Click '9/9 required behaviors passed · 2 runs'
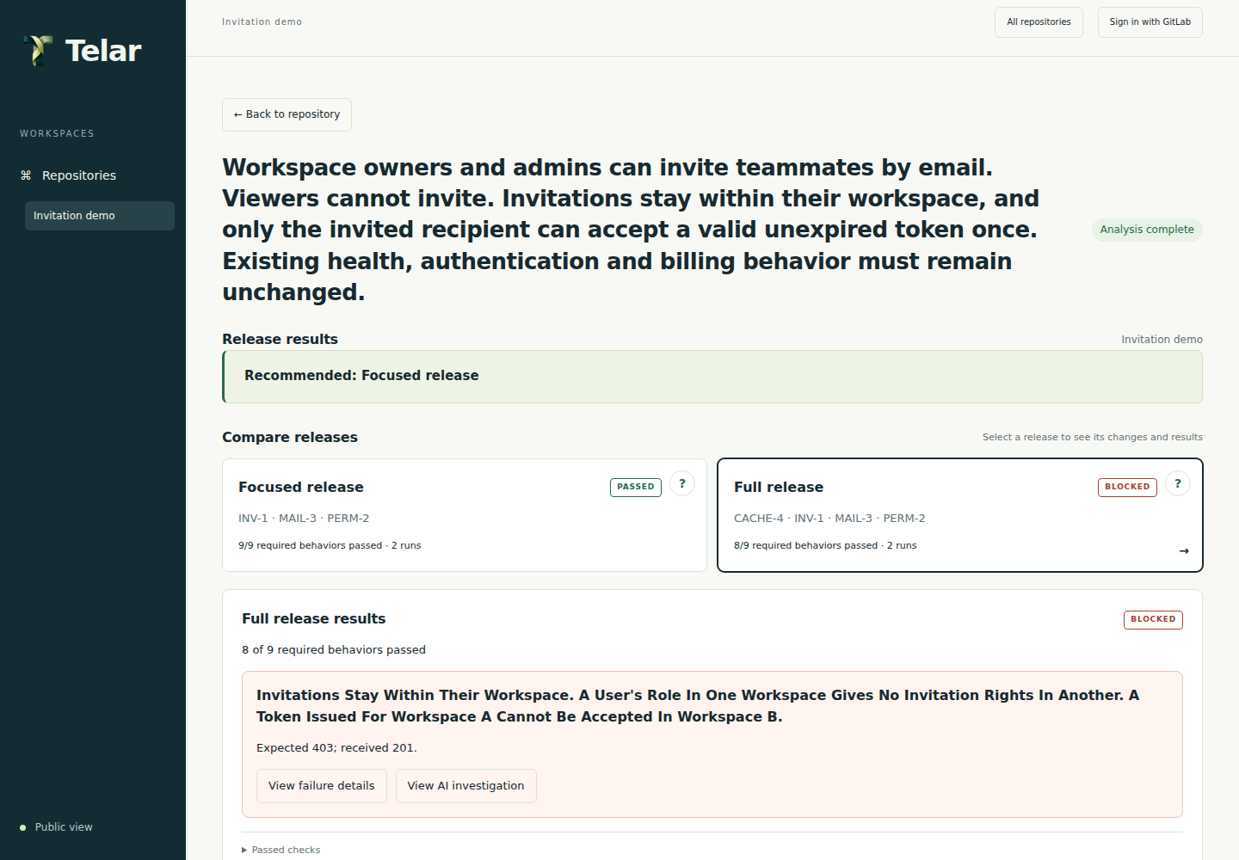Viewport: 1239px width, 860px height. 330,545
